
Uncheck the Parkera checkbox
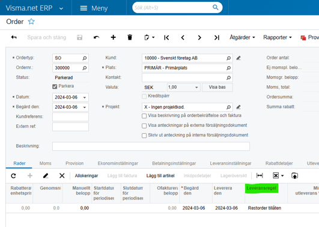55,86
